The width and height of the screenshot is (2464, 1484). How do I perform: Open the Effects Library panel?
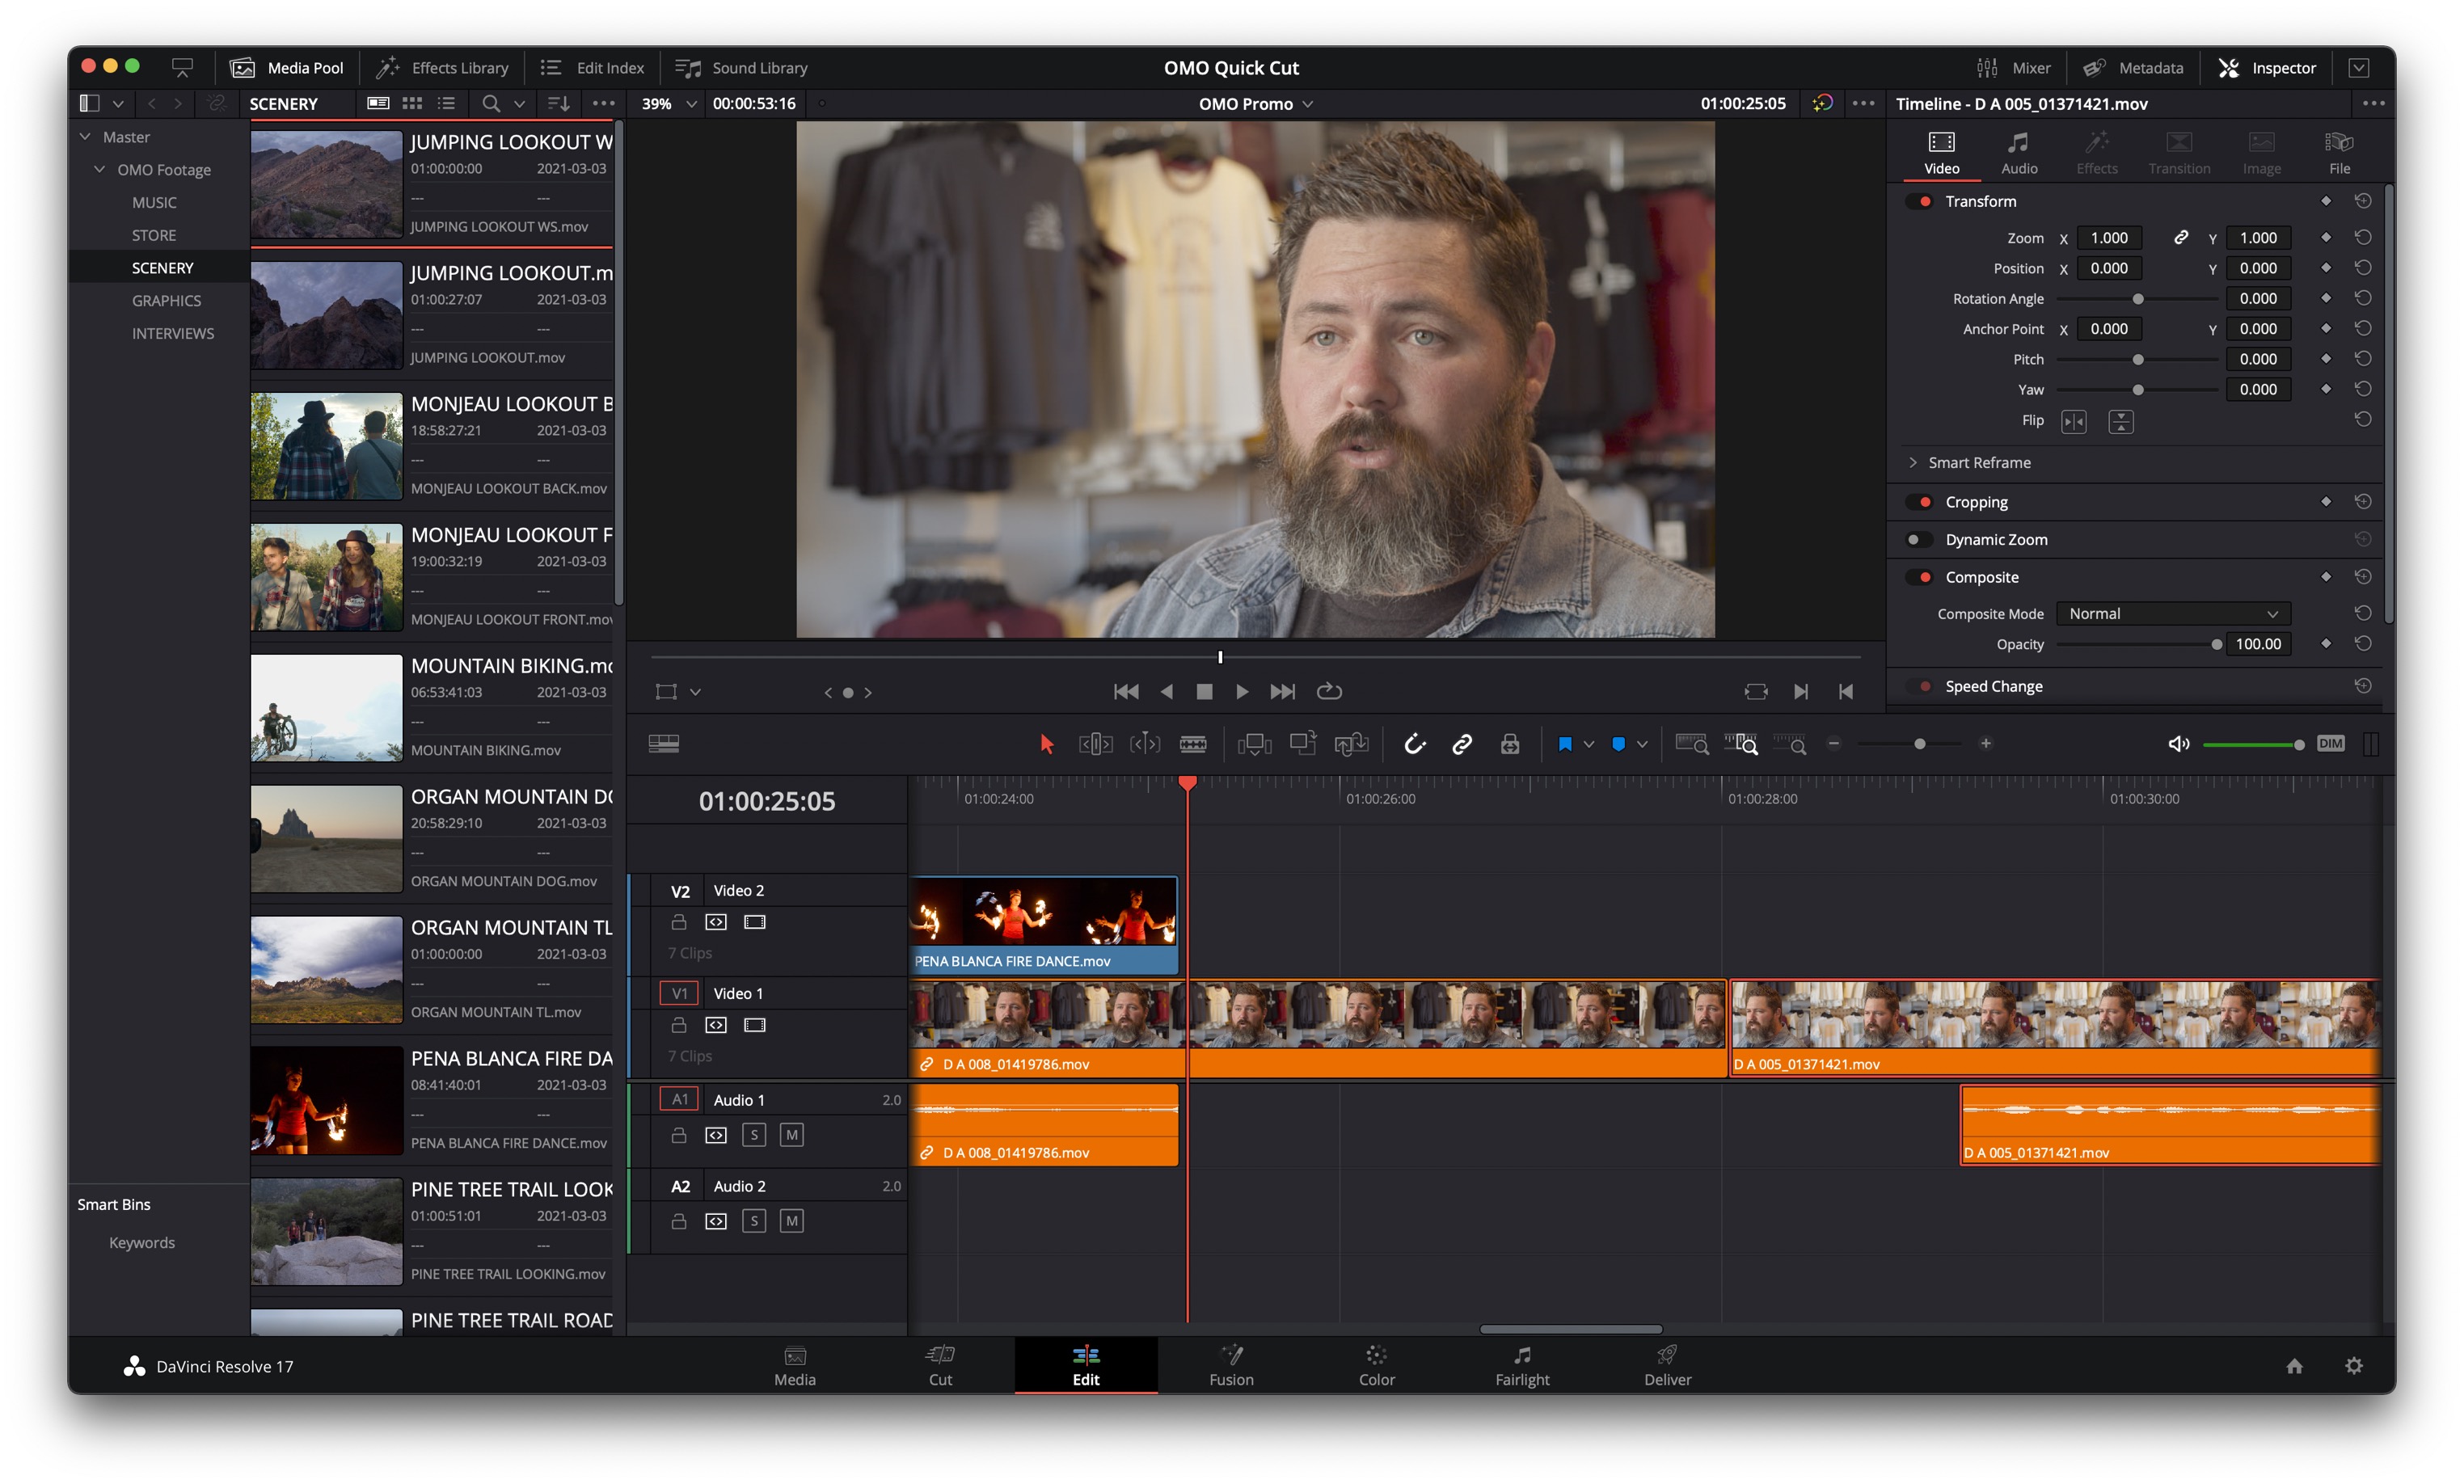[x=441, y=67]
